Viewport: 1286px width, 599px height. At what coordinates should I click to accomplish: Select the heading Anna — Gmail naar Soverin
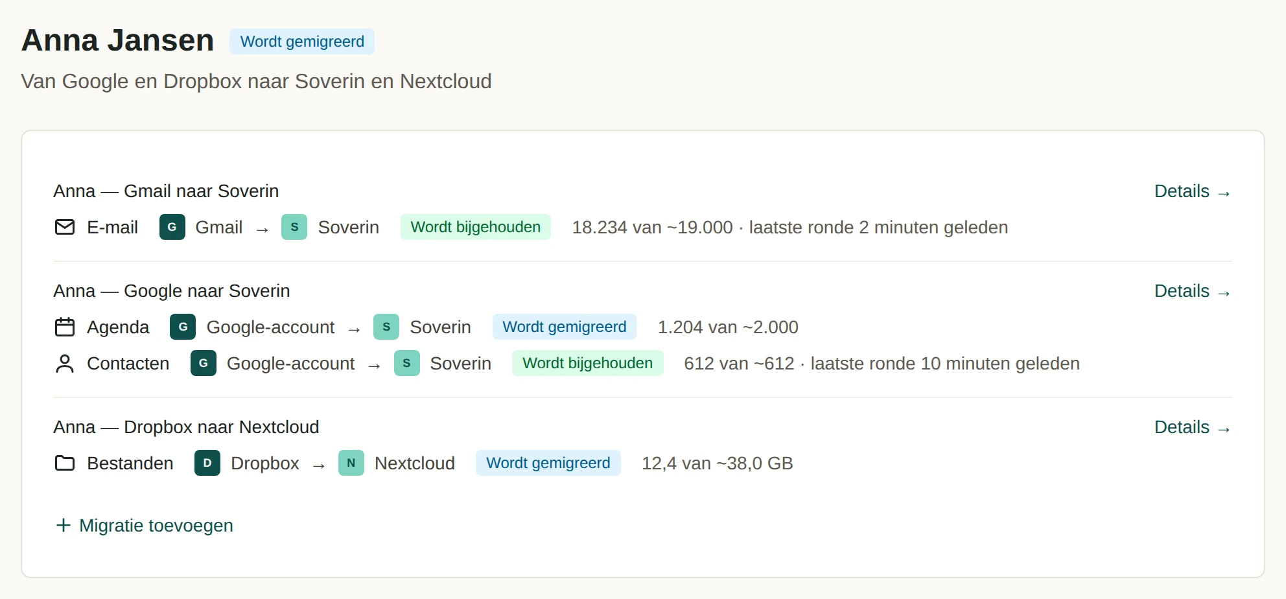click(166, 191)
